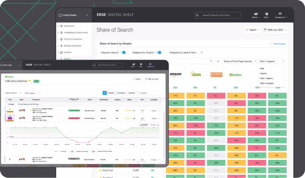Screen dimensions: 305x178
Task: Show 30 days rank history
Action: click(x=144, y=125)
